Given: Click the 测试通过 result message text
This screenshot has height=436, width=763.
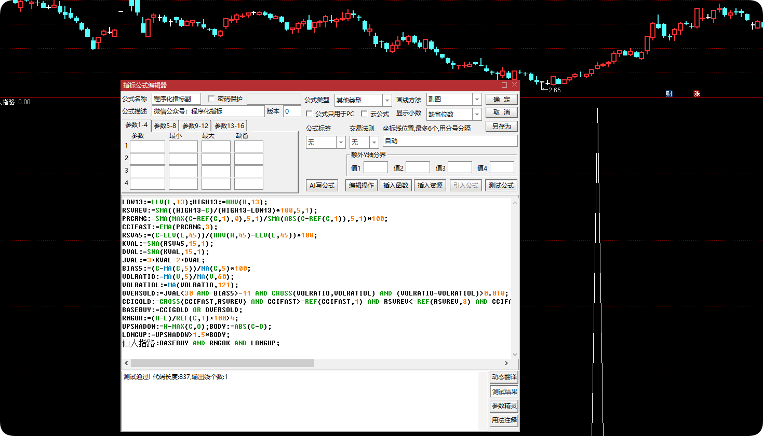Looking at the screenshot, I should coord(176,377).
